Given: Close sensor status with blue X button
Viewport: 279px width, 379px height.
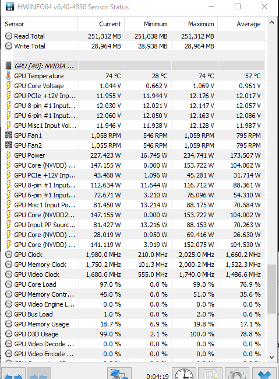Looking at the screenshot, I should coord(264,373).
